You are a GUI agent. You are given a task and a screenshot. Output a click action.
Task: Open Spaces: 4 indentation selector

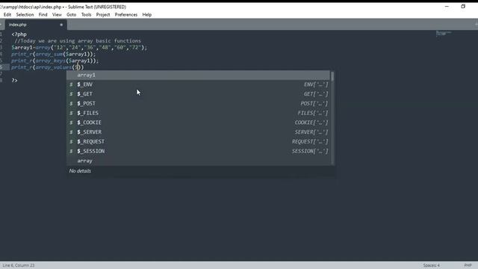(432, 265)
